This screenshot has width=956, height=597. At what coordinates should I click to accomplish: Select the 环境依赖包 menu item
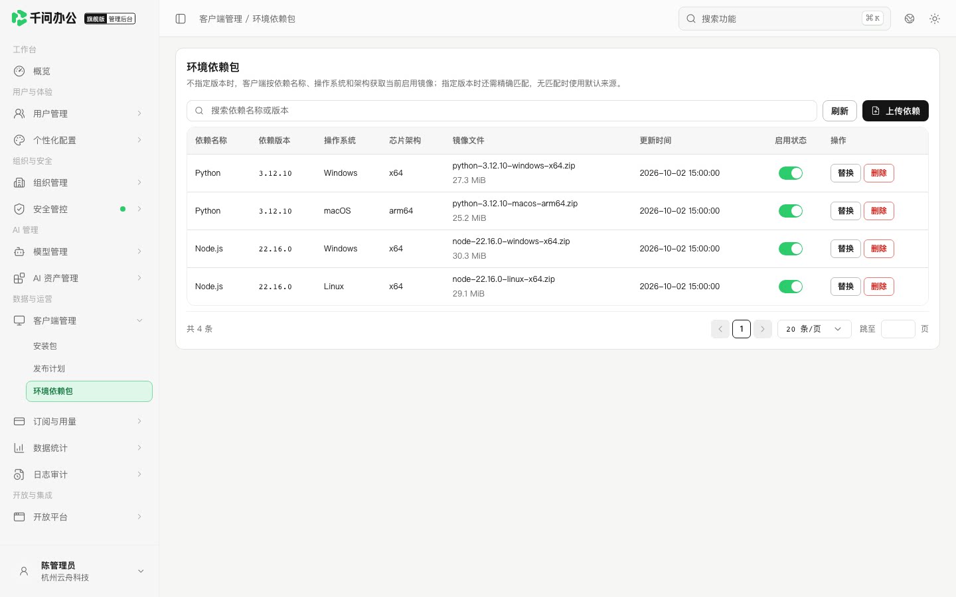(x=89, y=391)
